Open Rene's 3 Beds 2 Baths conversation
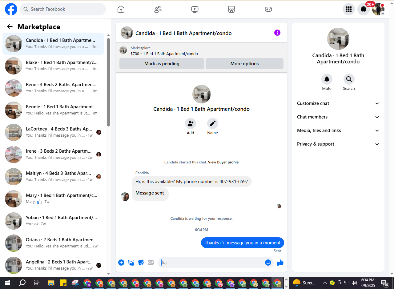Image resolution: width=394 pixels, height=289 pixels. click(x=53, y=88)
